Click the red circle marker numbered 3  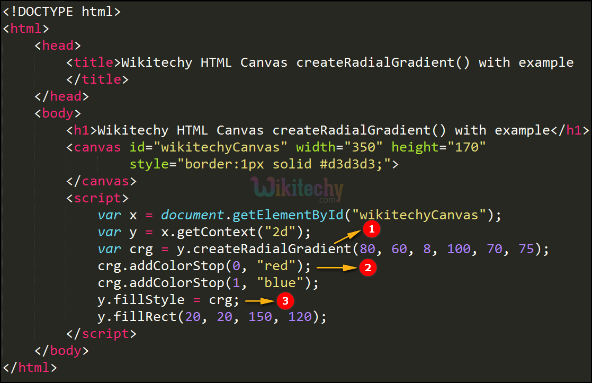(x=284, y=301)
